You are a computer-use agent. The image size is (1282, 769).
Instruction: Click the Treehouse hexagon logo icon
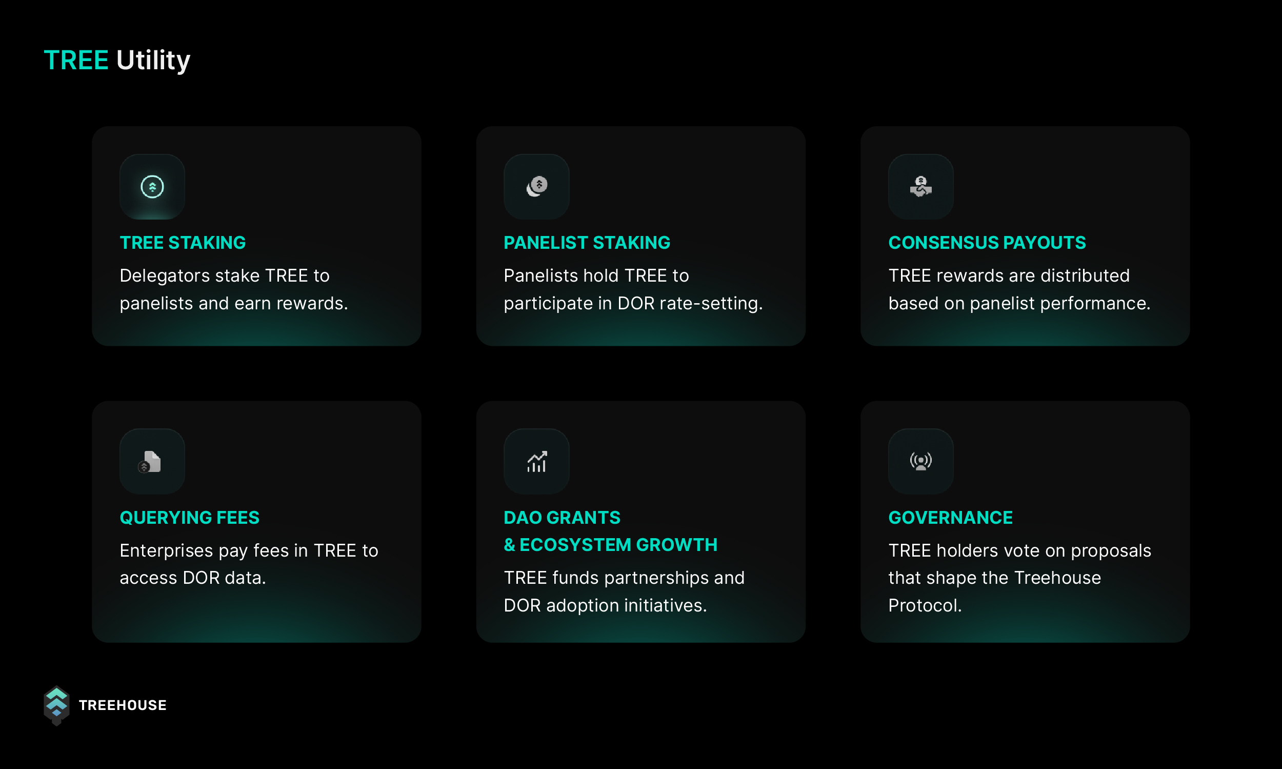coord(56,706)
